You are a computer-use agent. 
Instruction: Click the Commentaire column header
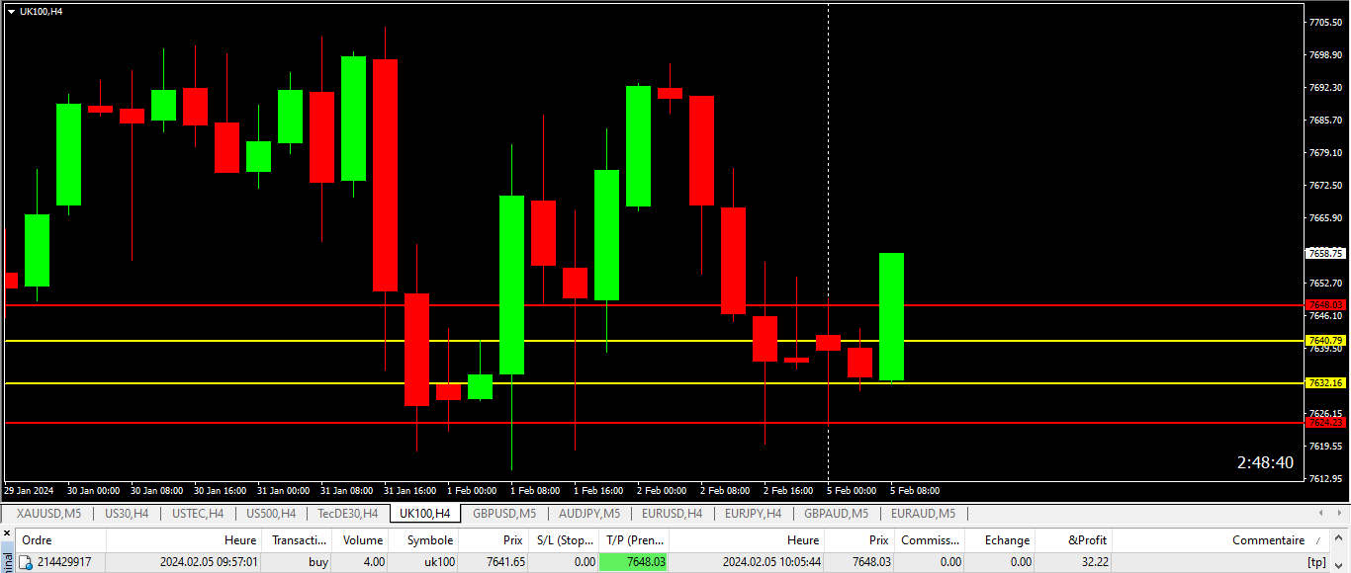coord(1267,540)
